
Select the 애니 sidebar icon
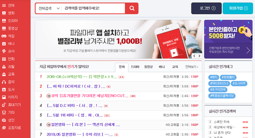(4, 44)
